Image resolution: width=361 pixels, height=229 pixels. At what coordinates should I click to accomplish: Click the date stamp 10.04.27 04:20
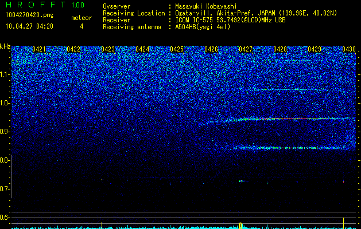coord(29,26)
